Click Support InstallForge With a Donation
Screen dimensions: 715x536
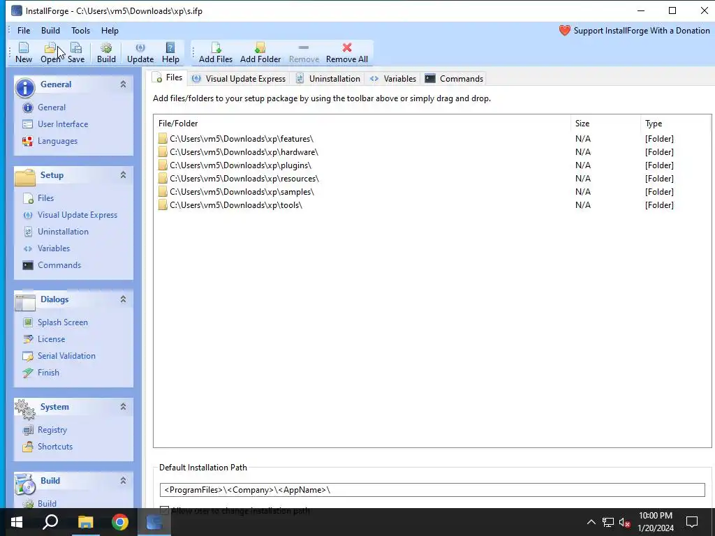click(634, 31)
